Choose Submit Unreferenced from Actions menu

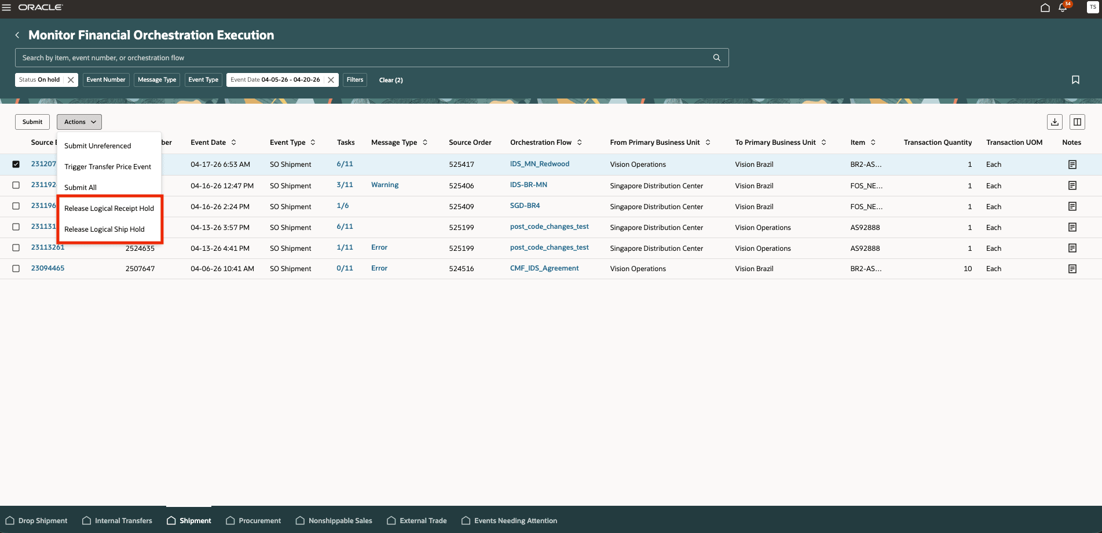[109, 146]
